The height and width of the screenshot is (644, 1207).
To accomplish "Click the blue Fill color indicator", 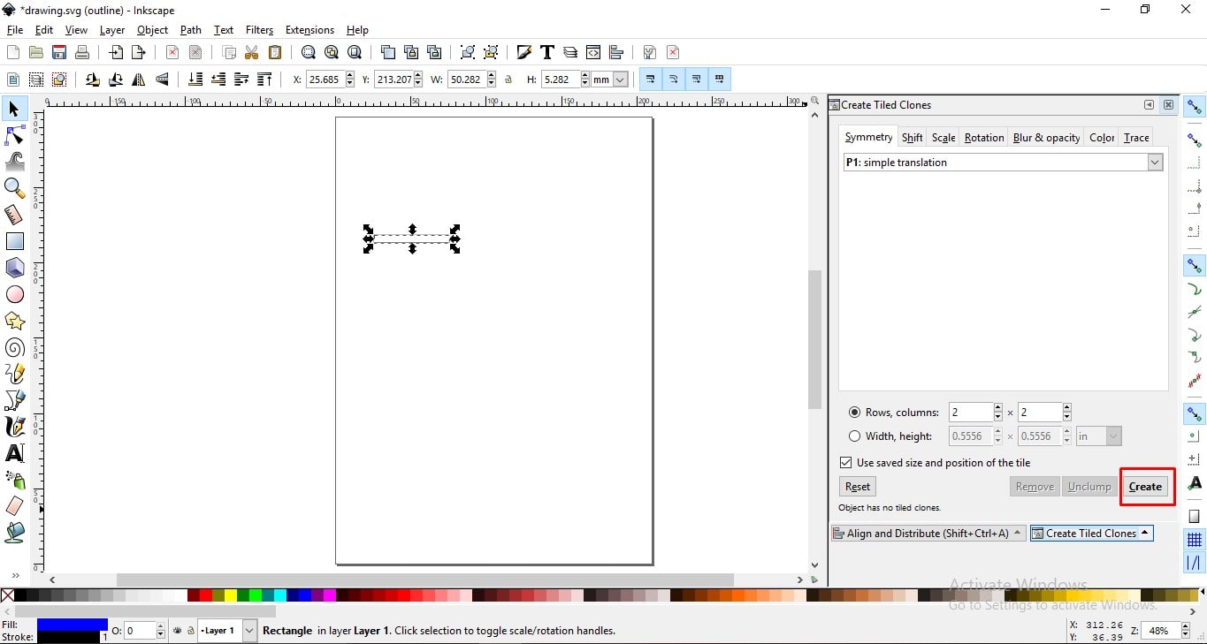I will click(x=73, y=625).
